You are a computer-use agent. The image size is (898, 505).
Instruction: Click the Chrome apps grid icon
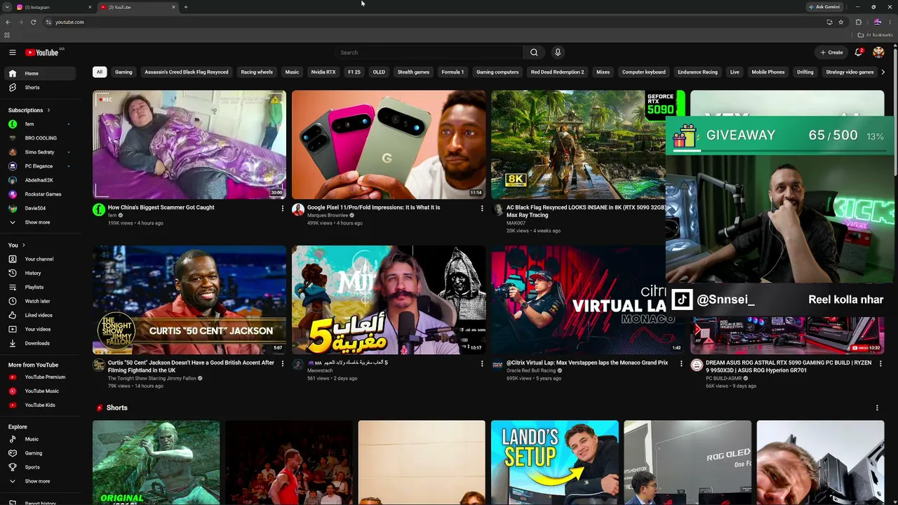[7, 35]
